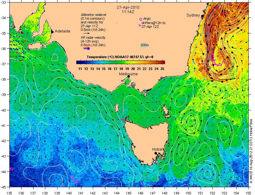Click King Island in Bass Strait
The image size is (255, 195).
pyautogui.click(x=117, y=108)
